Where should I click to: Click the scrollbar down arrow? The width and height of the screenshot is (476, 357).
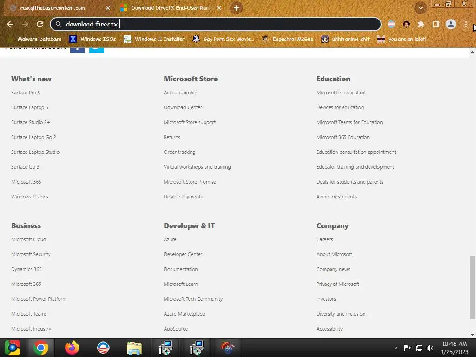point(472,335)
